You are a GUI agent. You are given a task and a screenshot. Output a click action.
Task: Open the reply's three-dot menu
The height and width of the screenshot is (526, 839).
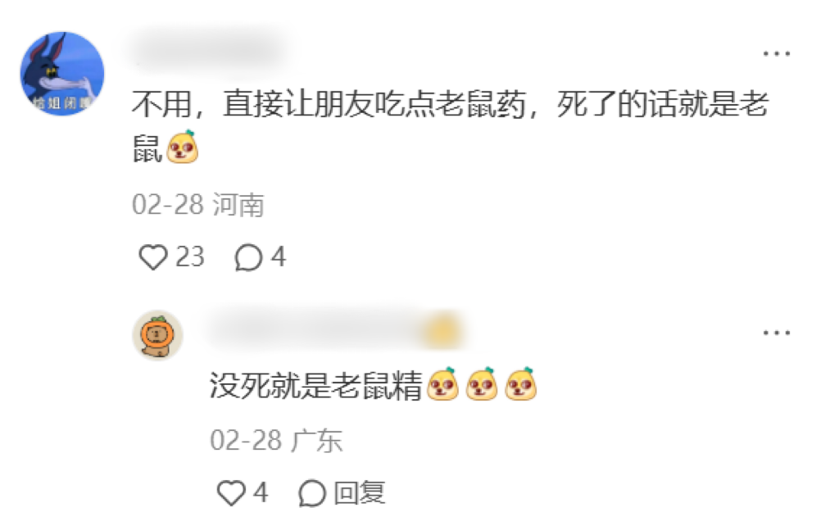coord(777,333)
